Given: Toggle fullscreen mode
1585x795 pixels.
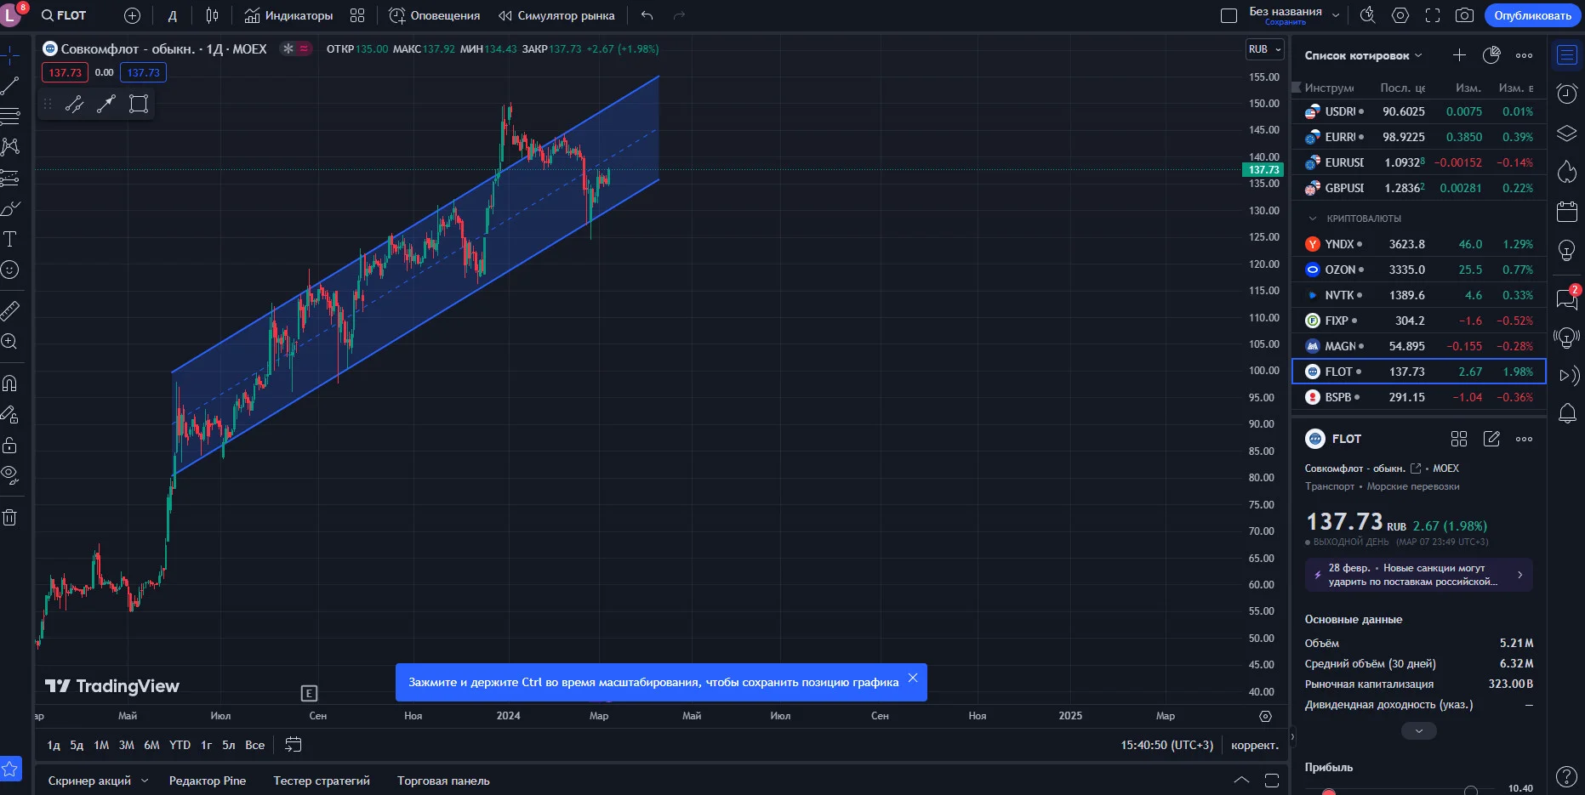Looking at the screenshot, I should (1433, 15).
